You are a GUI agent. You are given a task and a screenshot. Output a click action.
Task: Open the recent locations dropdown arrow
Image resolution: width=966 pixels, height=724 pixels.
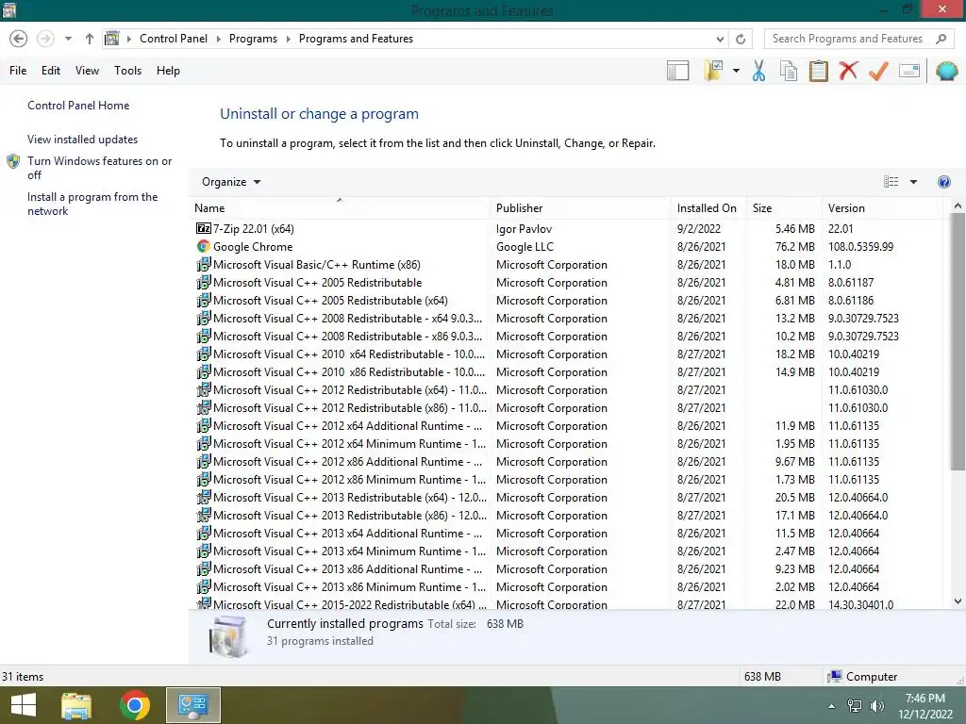[x=68, y=39]
